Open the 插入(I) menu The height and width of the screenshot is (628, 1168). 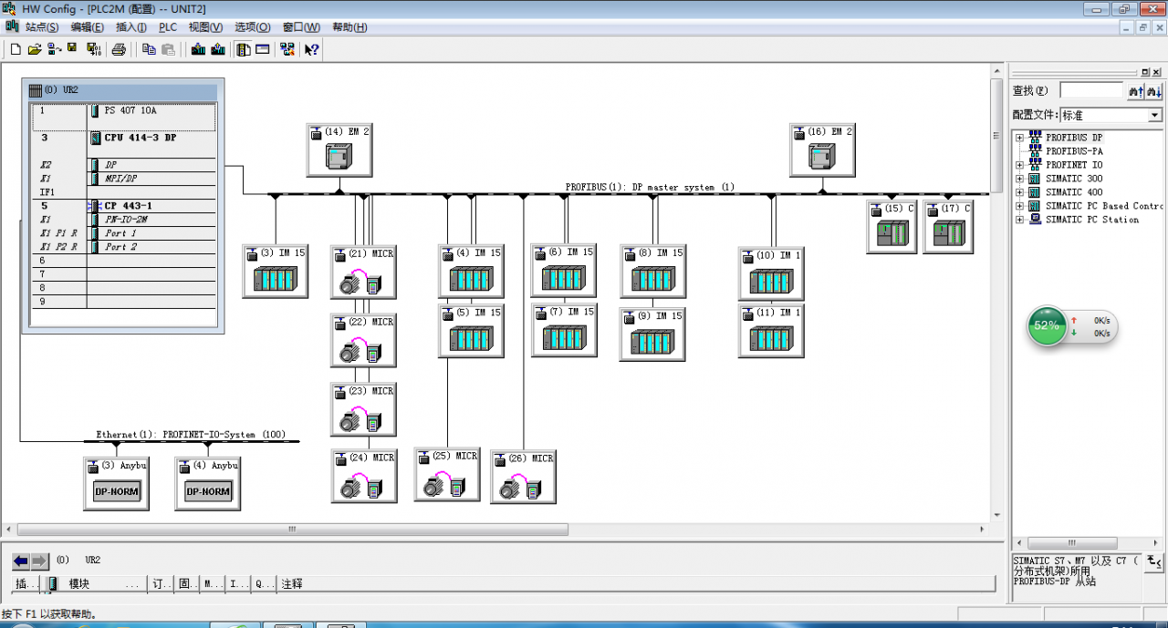coord(131,27)
